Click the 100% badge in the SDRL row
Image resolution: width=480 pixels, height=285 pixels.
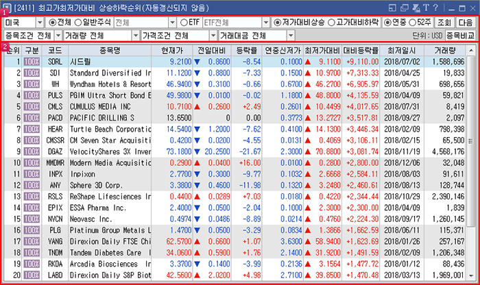point(32,62)
